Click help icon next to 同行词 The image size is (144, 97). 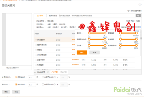tap(75, 27)
